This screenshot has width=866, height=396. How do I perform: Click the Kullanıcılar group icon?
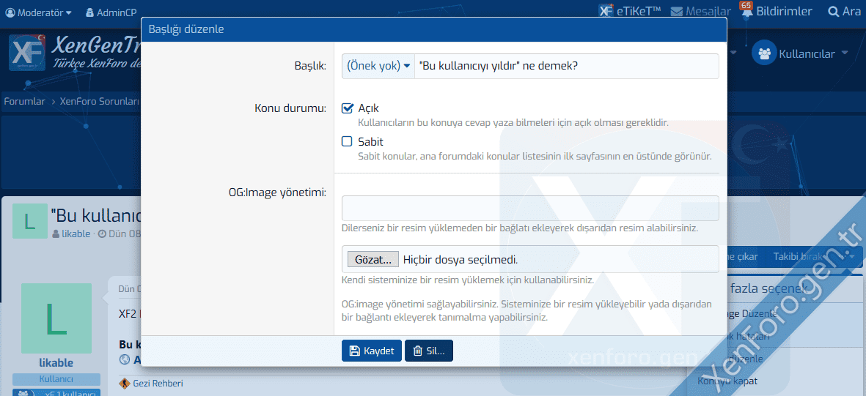[764, 53]
